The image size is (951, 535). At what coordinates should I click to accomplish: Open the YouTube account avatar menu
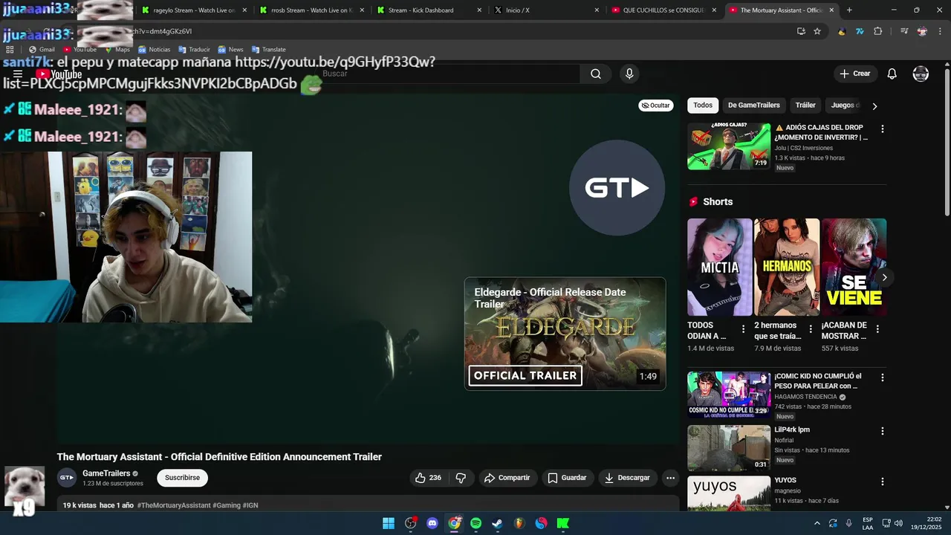(921, 74)
